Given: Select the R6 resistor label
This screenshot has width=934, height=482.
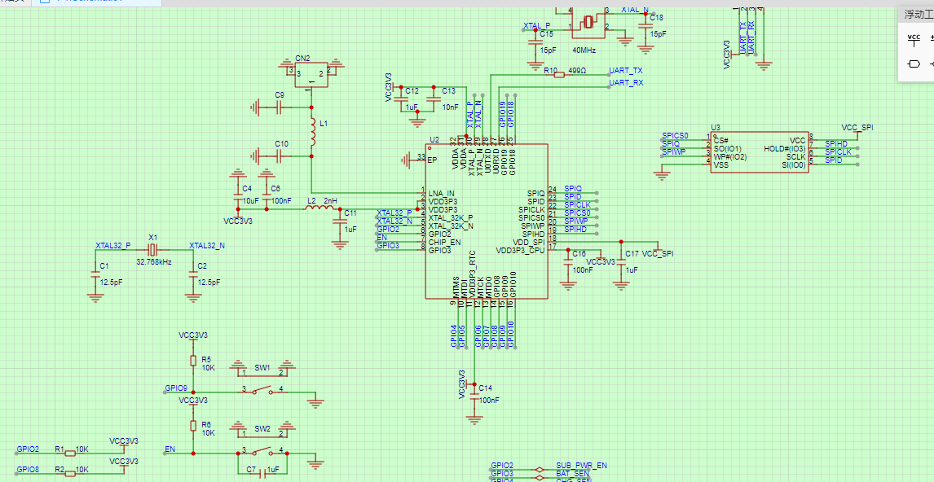Looking at the screenshot, I should click(206, 425).
